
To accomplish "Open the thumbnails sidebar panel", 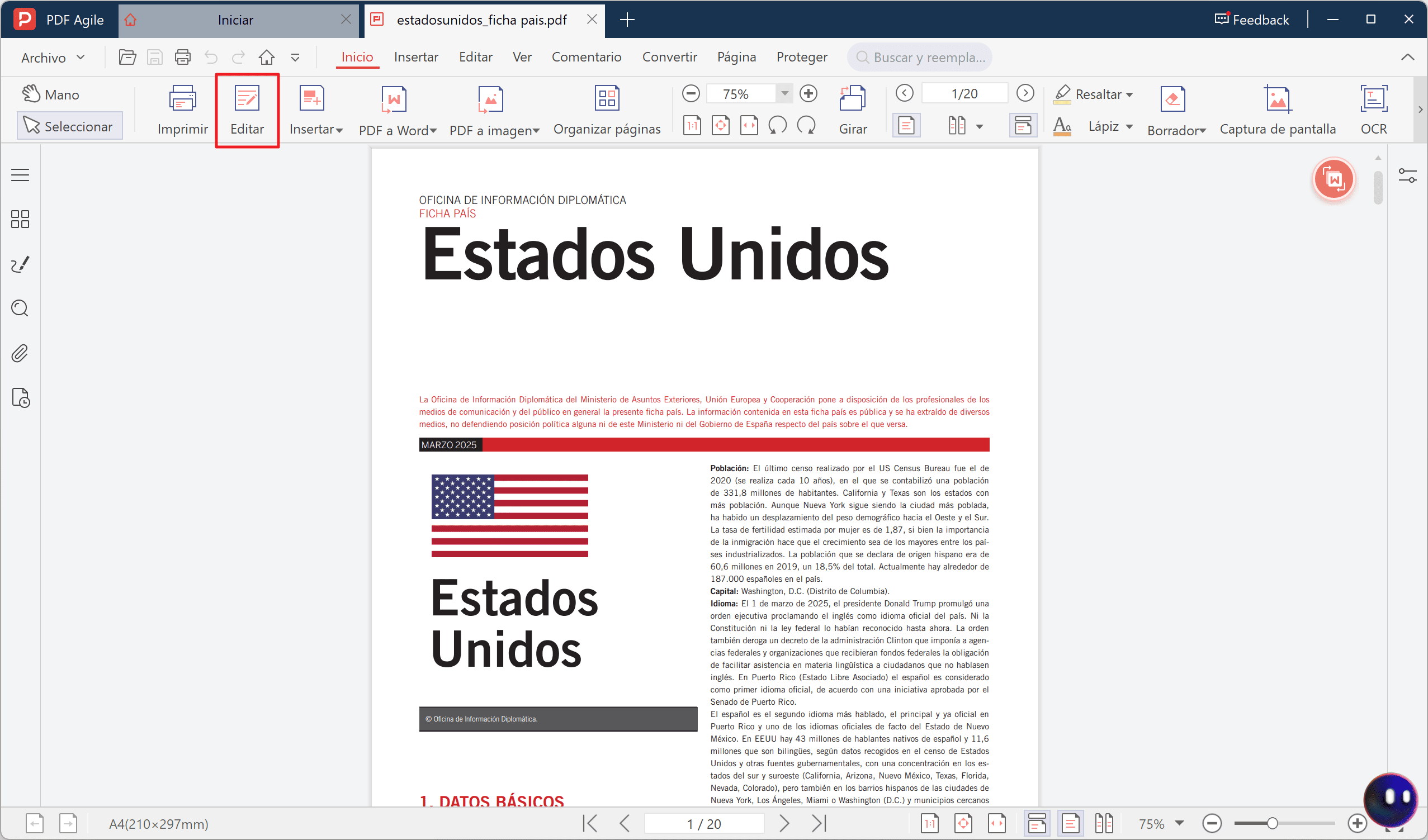I will [x=20, y=219].
